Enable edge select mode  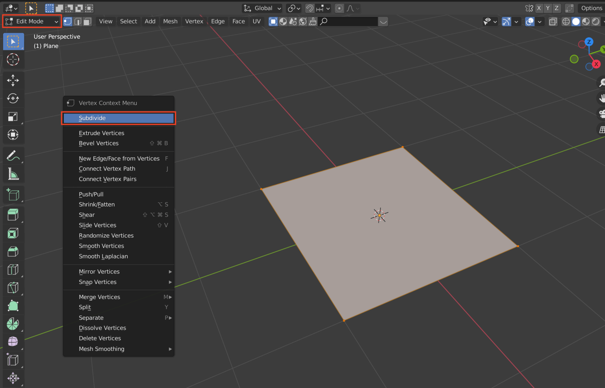pyautogui.click(x=77, y=21)
